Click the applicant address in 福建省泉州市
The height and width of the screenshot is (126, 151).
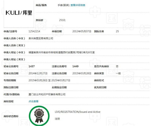tap(62, 52)
